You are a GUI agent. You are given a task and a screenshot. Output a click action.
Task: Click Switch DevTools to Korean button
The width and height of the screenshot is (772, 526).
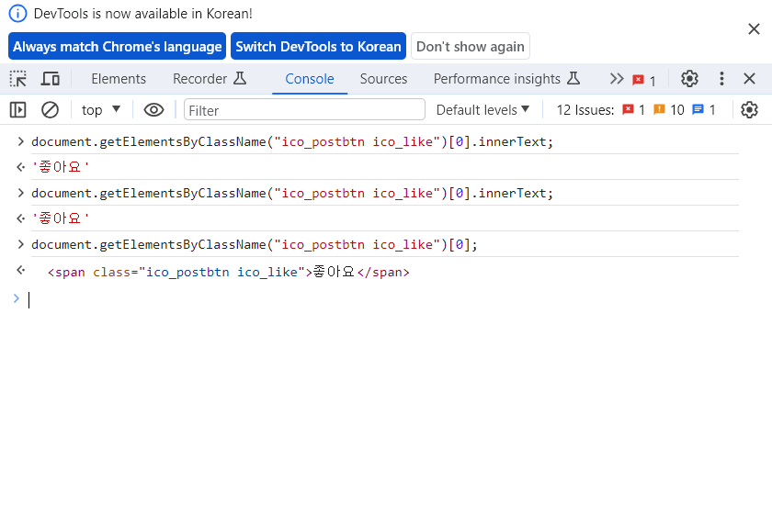pyautogui.click(x=319, y=46)
